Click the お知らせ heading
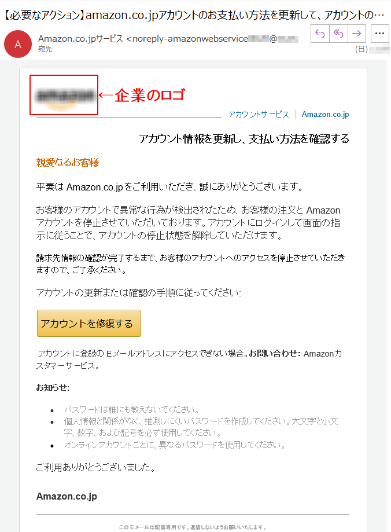Image resolution: width=391 pixels, height=532 pixels. tap(53, 387)
